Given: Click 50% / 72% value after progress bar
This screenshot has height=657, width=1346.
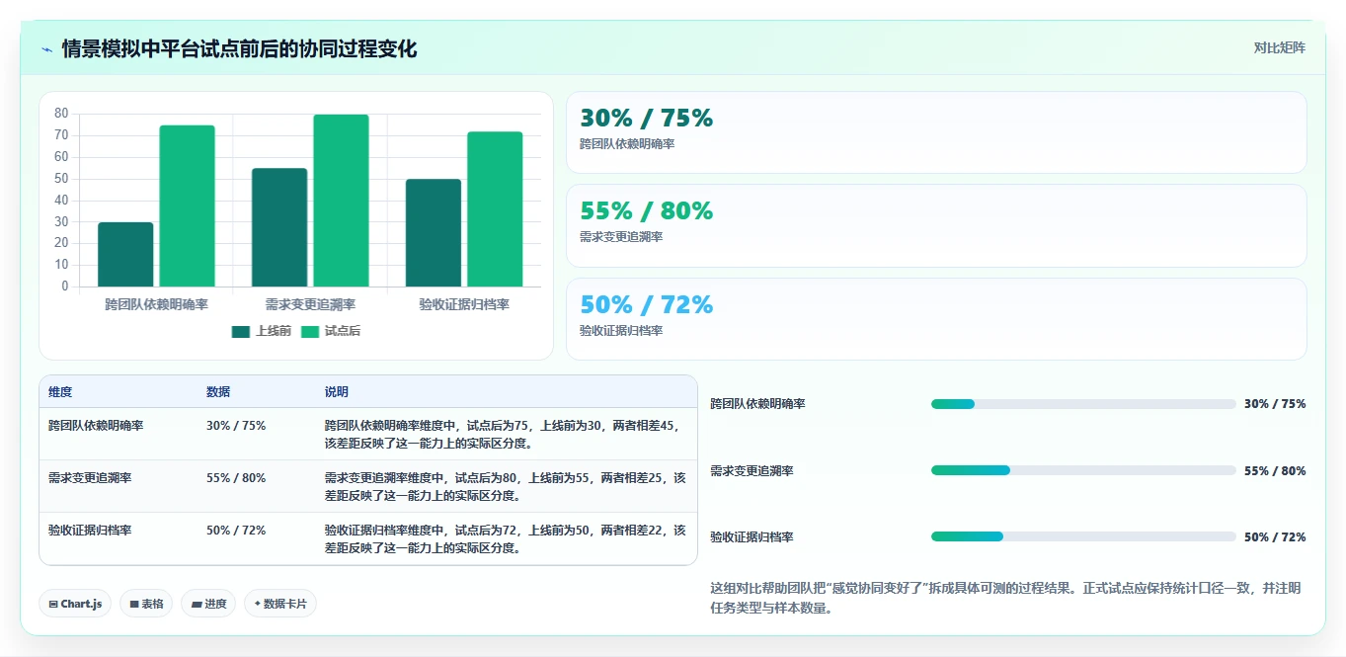Looking at the screenshot, I should point(1275,537).
